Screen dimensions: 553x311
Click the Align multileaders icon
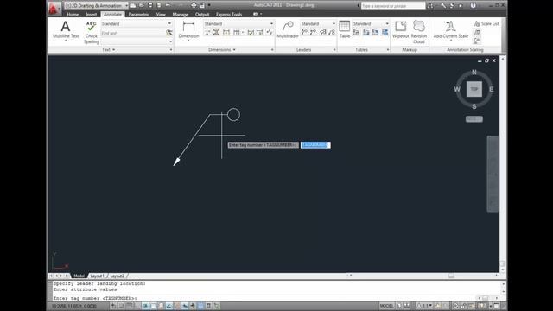click(x=322, y=33)
